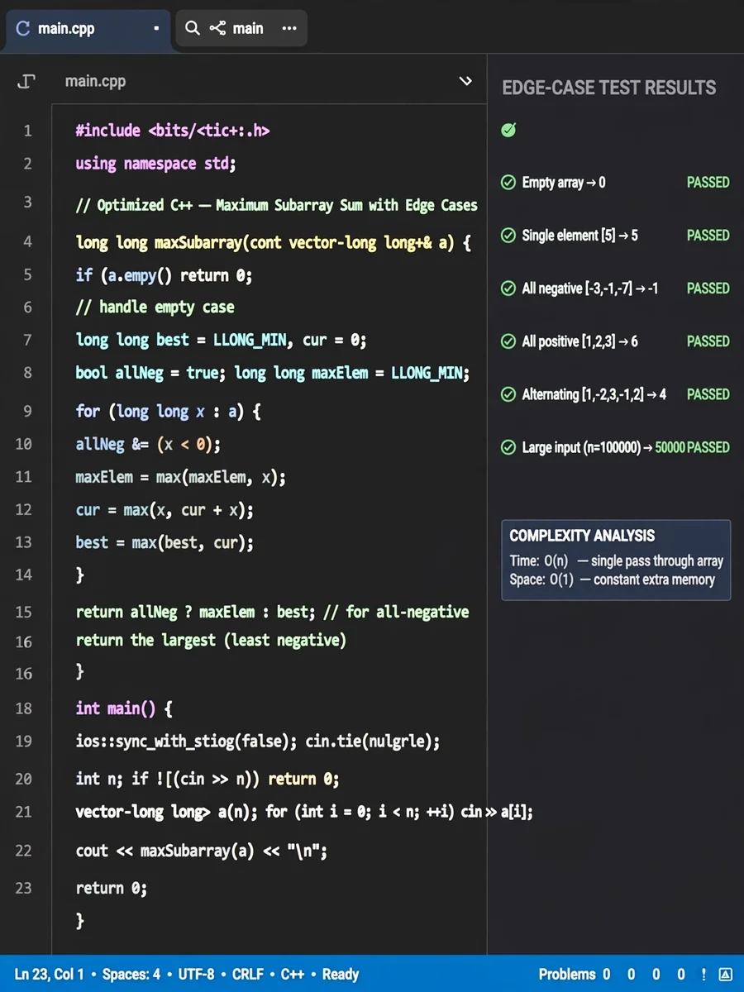This screenshot has width=744, height=992.
Task: Click 'Ln 23, Col 1' in status bar
Action: 50,974
